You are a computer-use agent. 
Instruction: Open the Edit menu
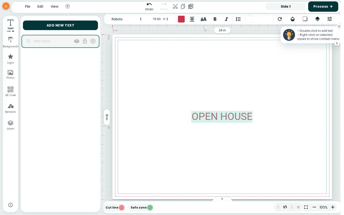pos(40,6)
